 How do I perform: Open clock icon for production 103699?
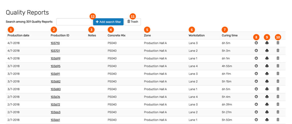click(x=256, y=58)
